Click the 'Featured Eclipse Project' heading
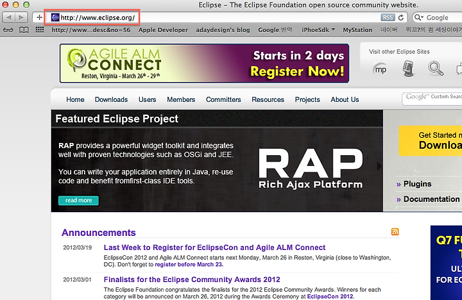This screenshot has height=300, width=462. click(x=117, y=119)
